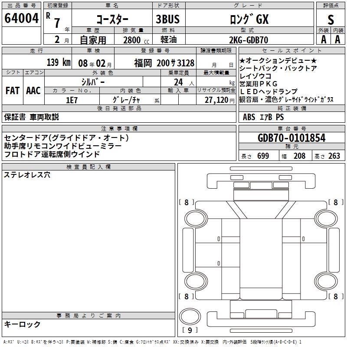Screen dimensions: 347x347
Task: Select the 観音扉・濃色グレーサイドウインドガラス line
Action: tap(286, 100)
